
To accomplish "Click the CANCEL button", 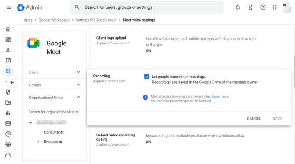I will tap(254, 119).
